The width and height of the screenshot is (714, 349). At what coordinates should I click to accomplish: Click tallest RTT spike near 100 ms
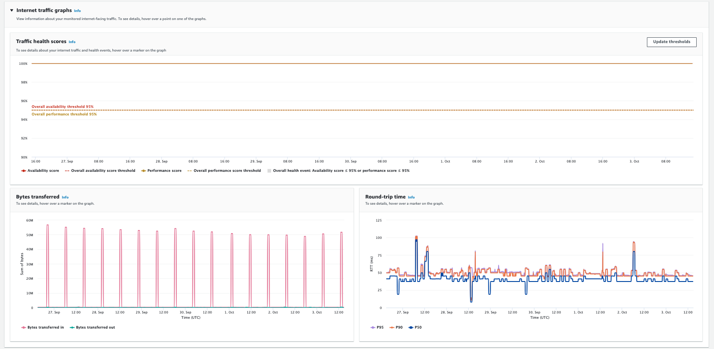pos(416,237)
